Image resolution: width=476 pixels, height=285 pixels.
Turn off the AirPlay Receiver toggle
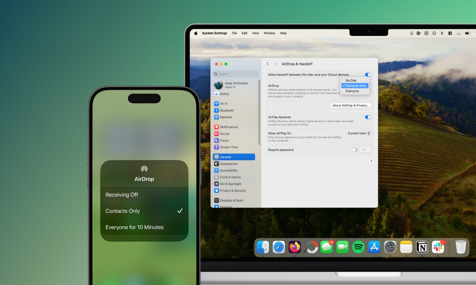368,117
